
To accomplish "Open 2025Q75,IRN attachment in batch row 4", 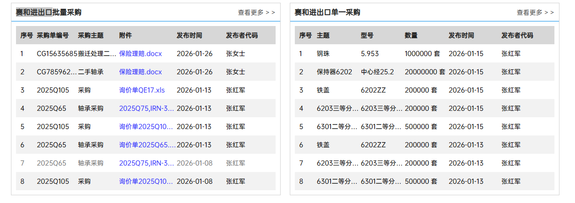I will click(x=146, y=108).
